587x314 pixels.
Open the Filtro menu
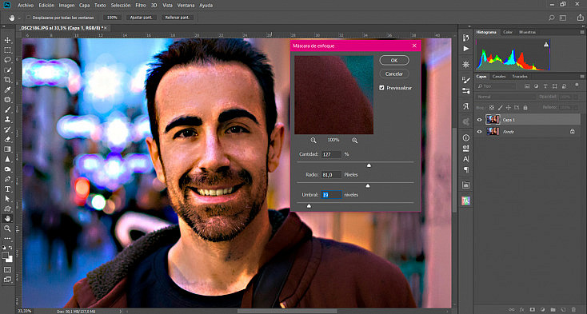point(141,6)
